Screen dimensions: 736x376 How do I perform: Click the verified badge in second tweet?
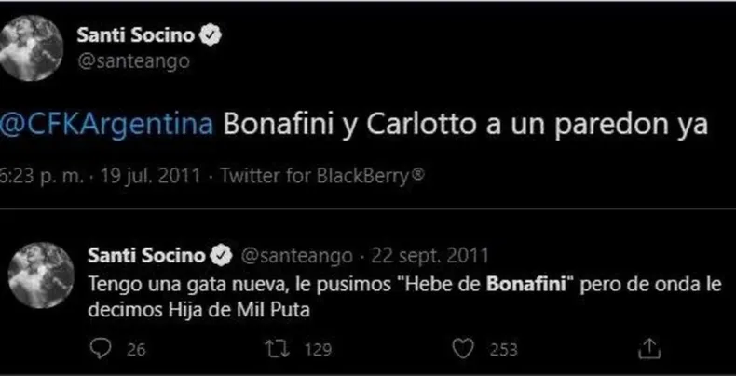224,255
